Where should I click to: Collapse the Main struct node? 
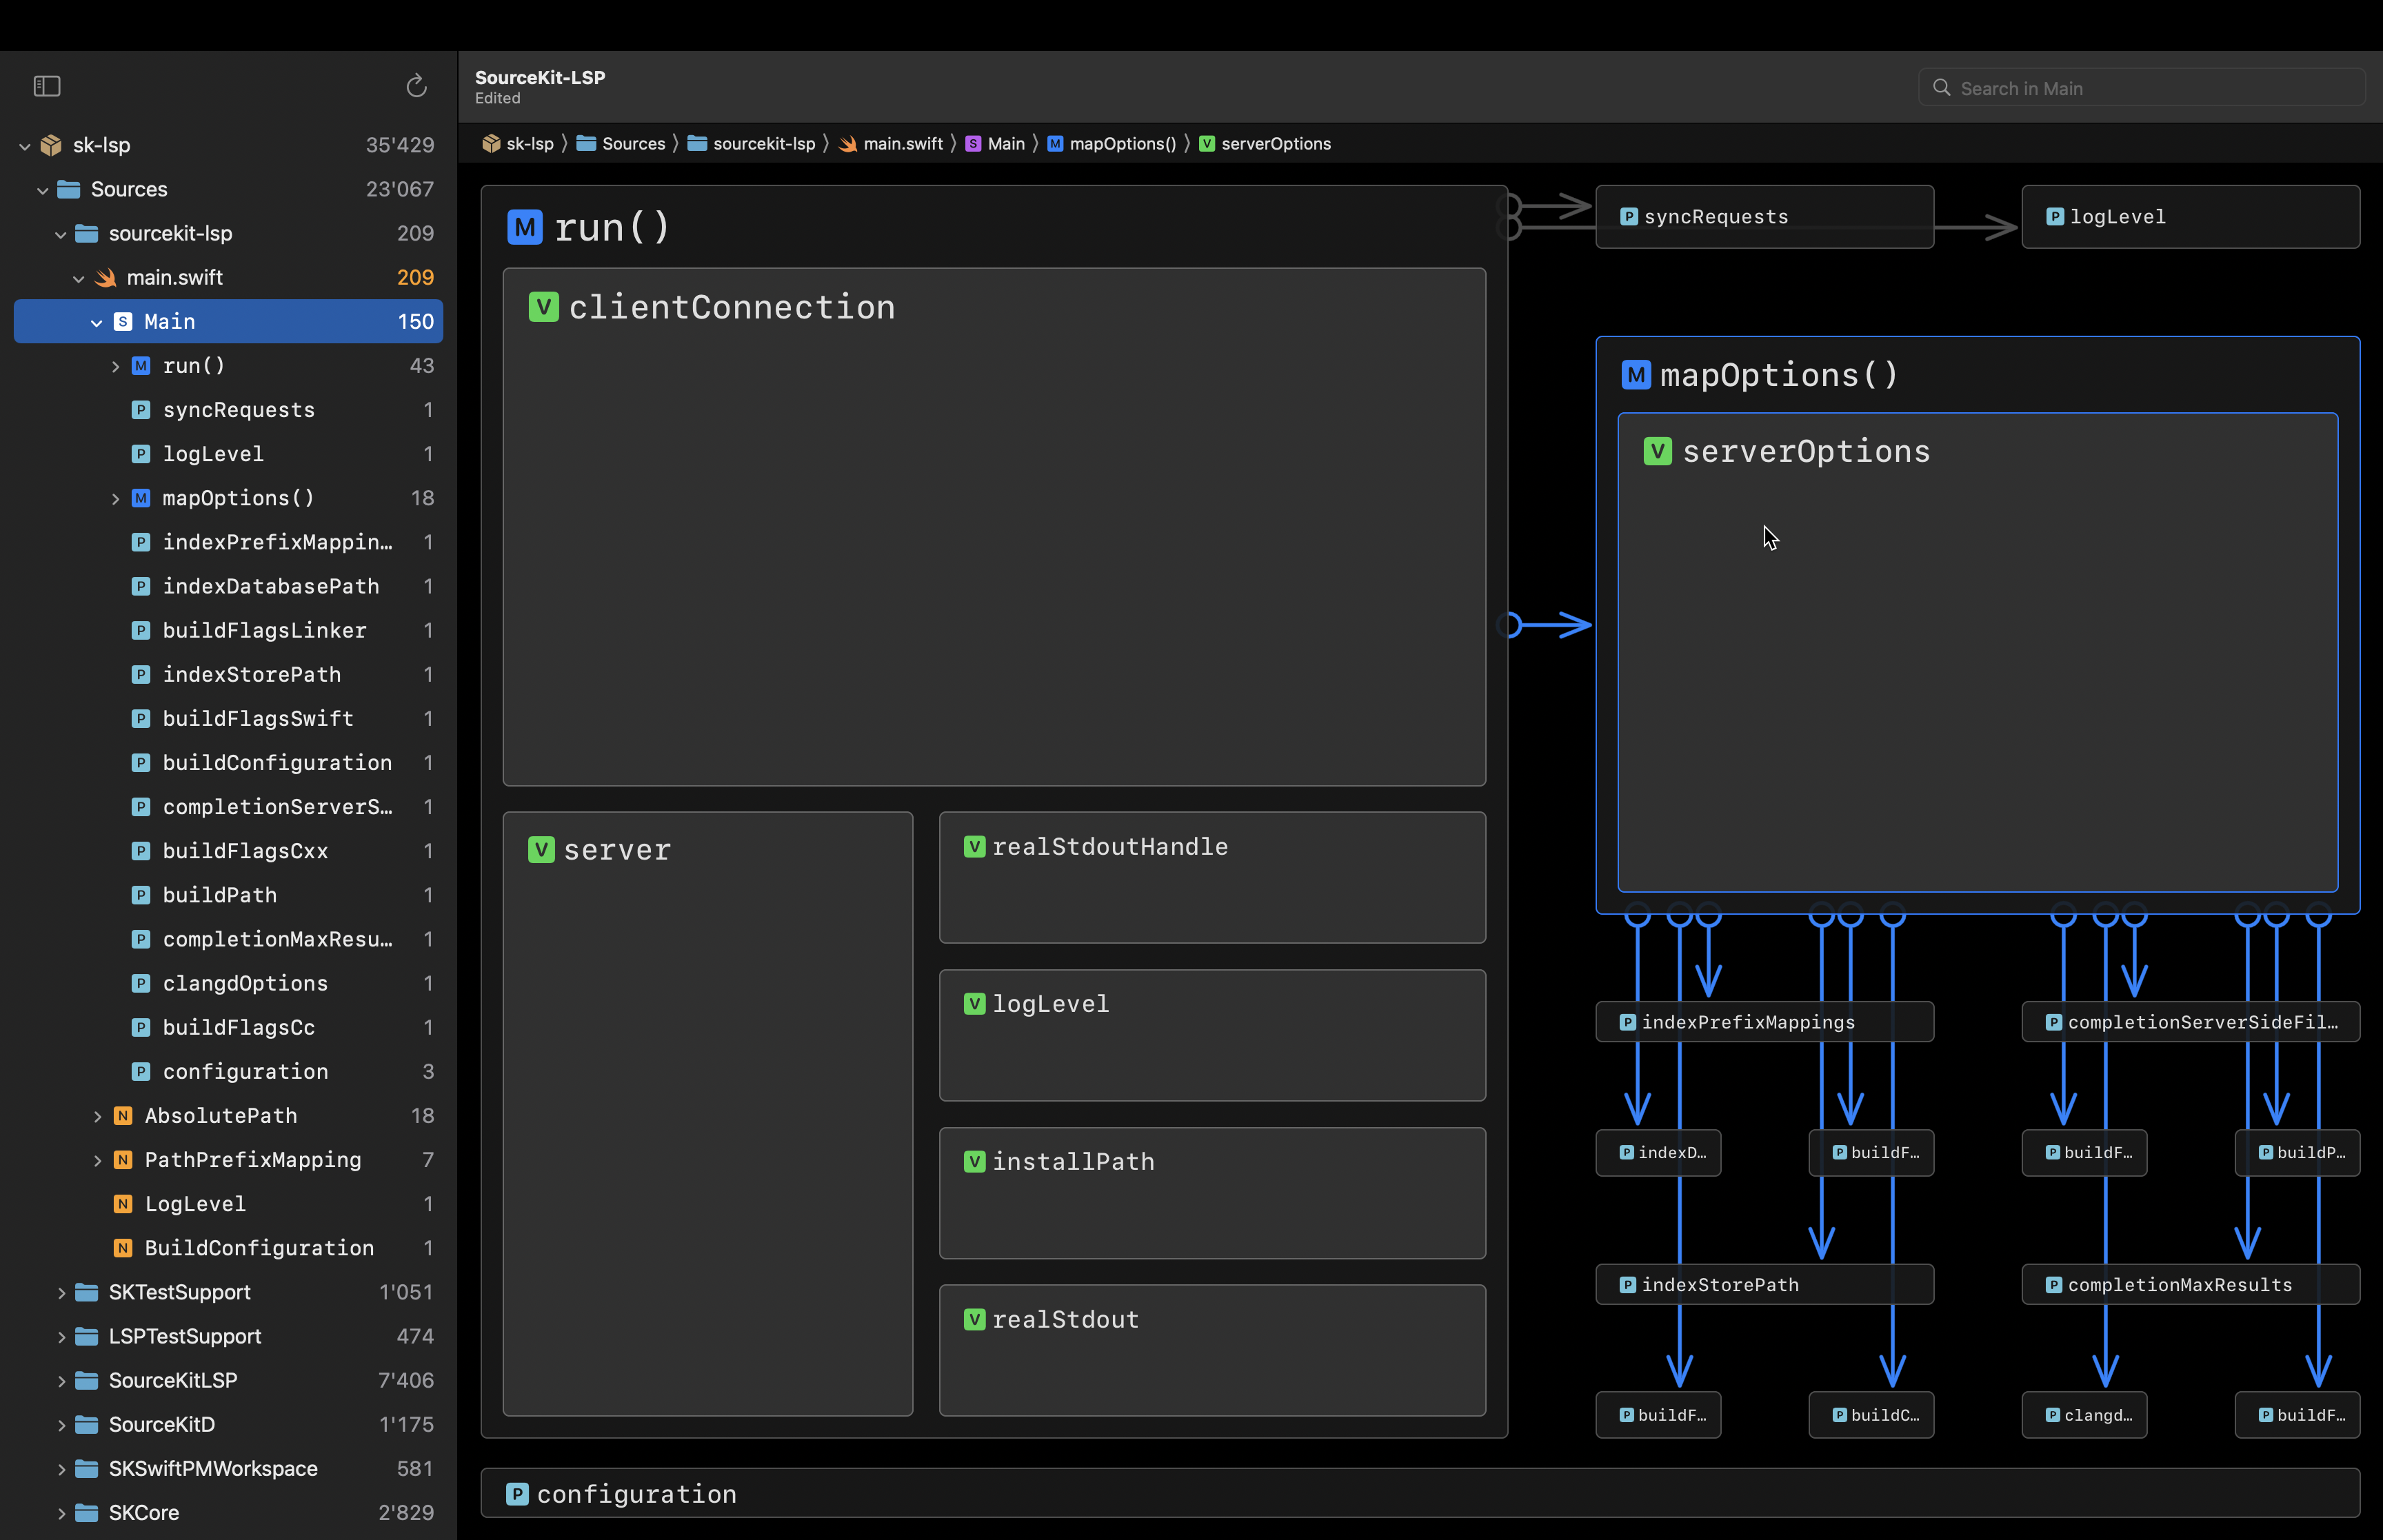(97, 322)
